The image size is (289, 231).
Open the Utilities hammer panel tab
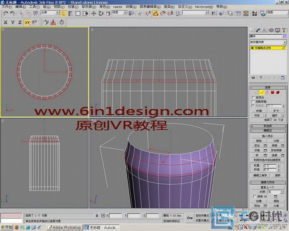coord(284,30)
